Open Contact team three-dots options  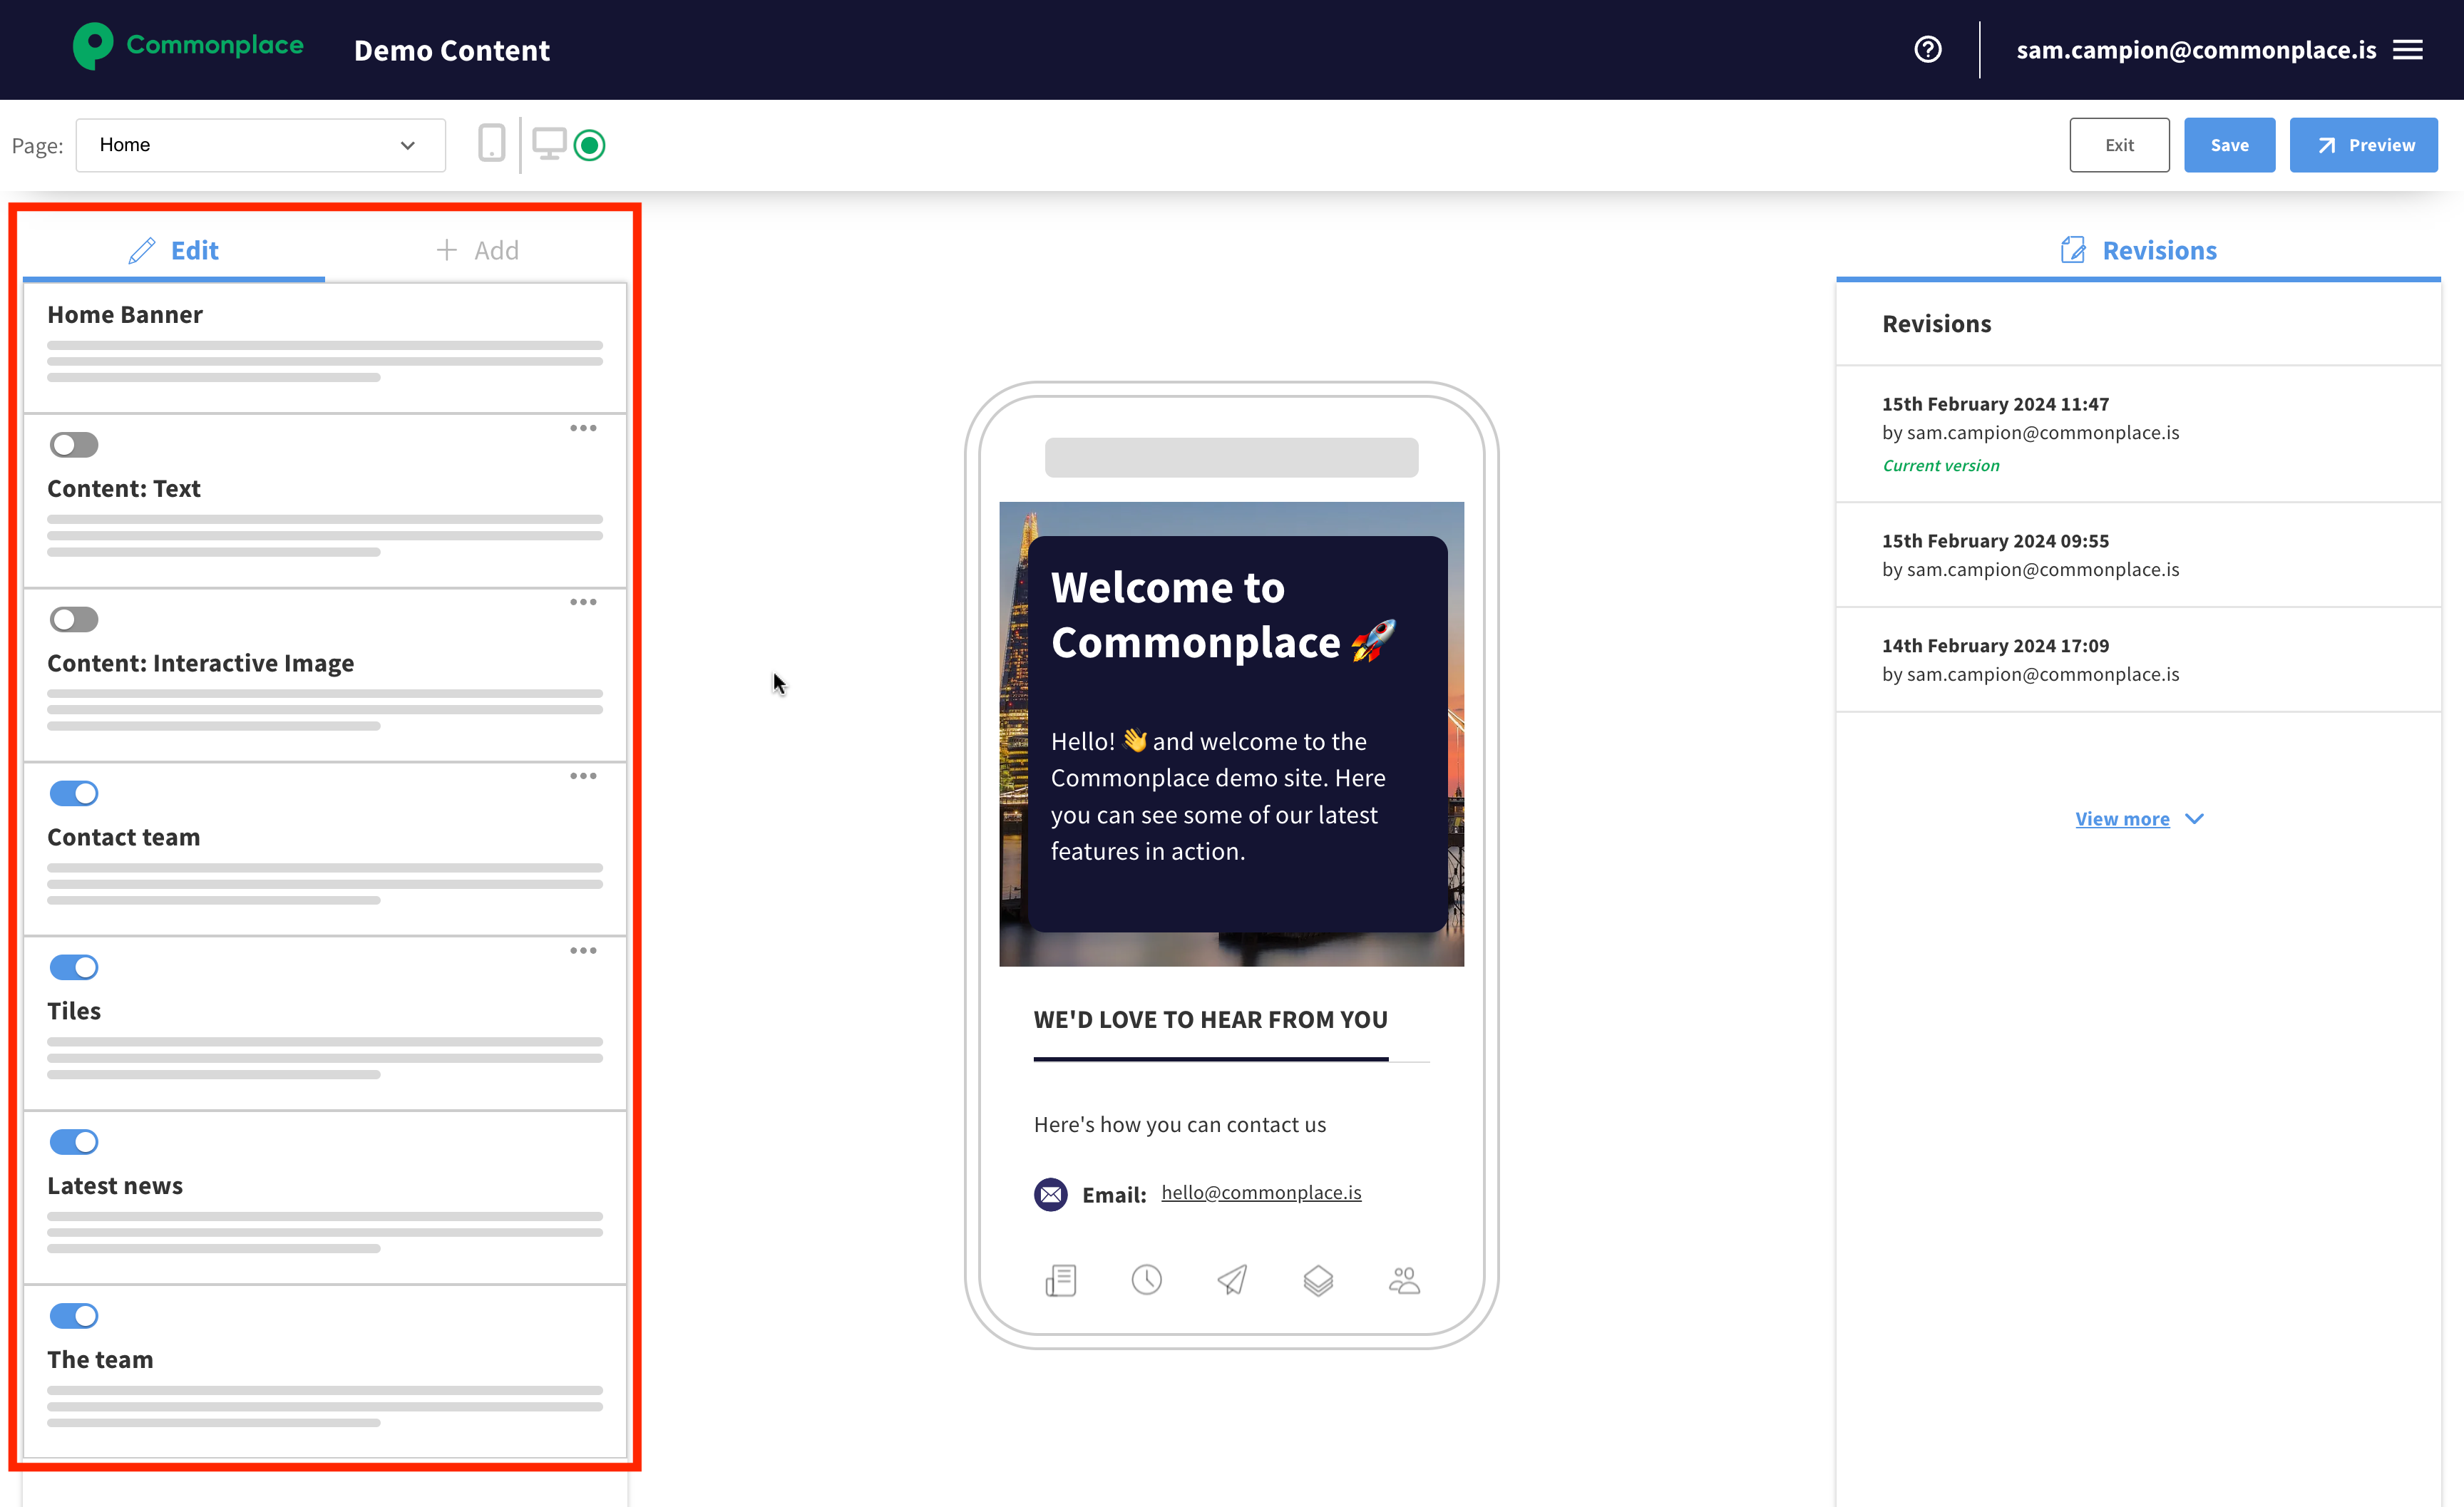click(x=583, y=776)
